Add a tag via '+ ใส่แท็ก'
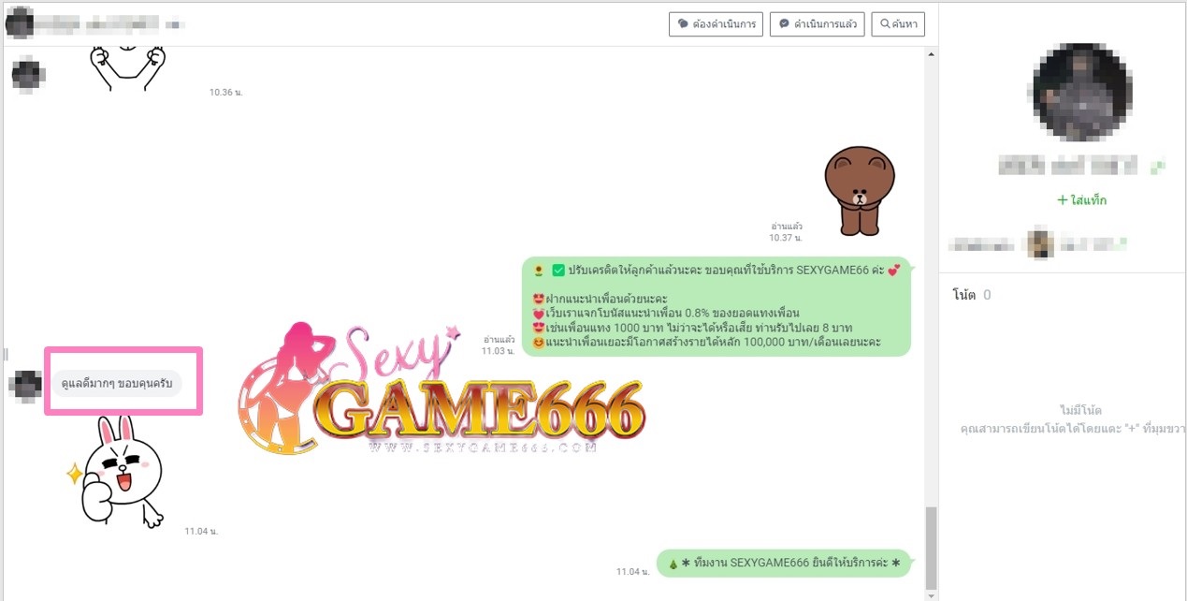This screenshot has width=1187, height=601. [x=1081, y=200]
